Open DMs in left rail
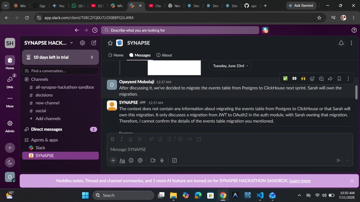 coord(10,82)
